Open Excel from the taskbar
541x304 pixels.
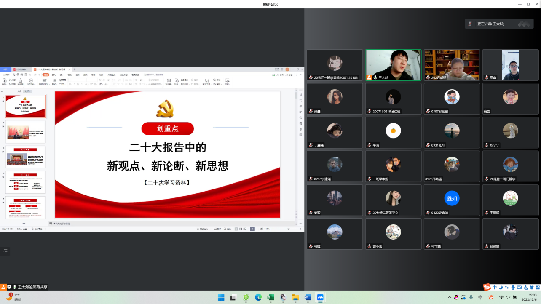click(x=270, y=297)
